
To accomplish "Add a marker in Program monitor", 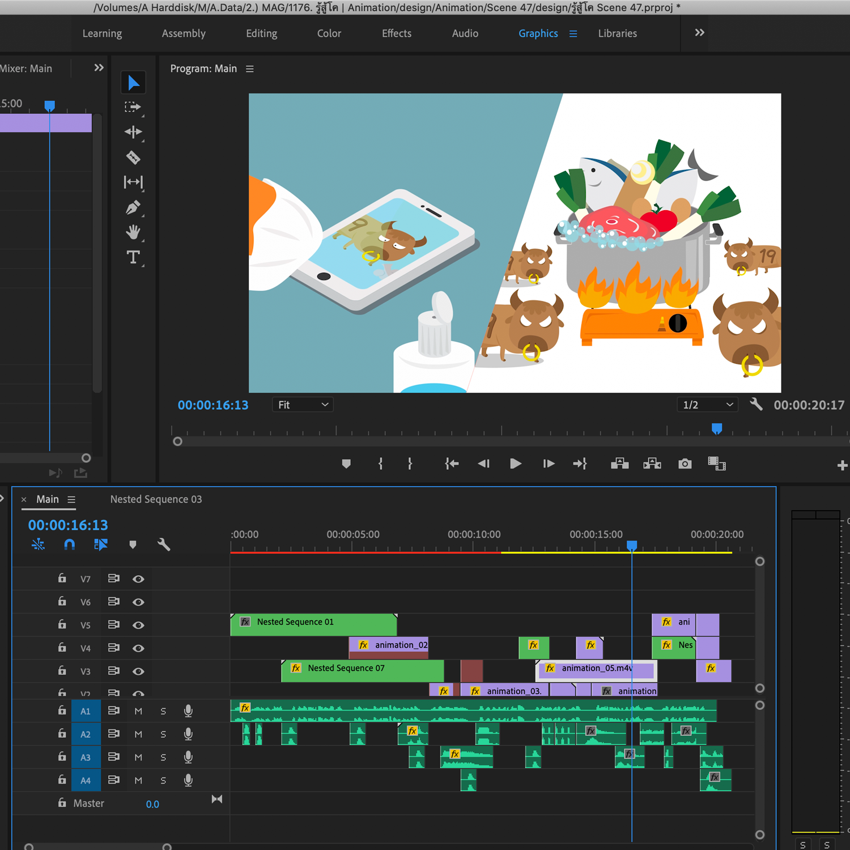I will coord(346,464).
